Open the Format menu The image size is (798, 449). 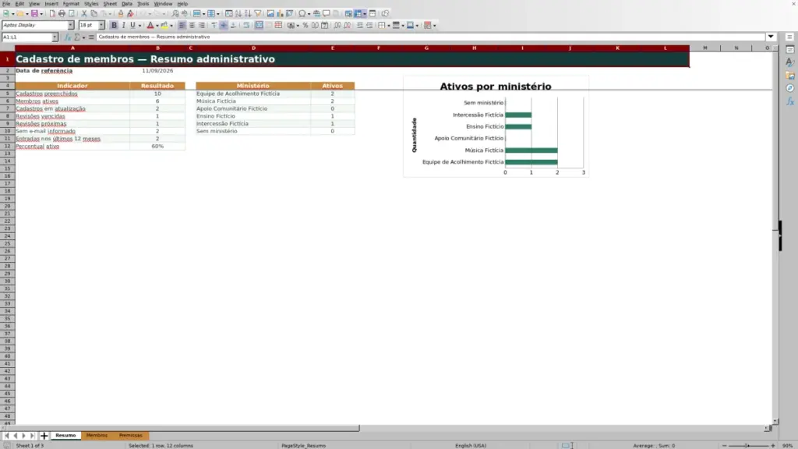[x=71, y=4]
